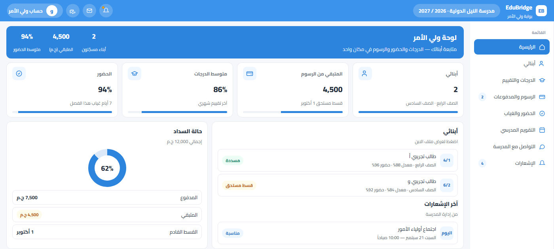Click fees progress bar under 4,500
The height and width of the screenshot is (249, 554).
(x=293, y=112)
